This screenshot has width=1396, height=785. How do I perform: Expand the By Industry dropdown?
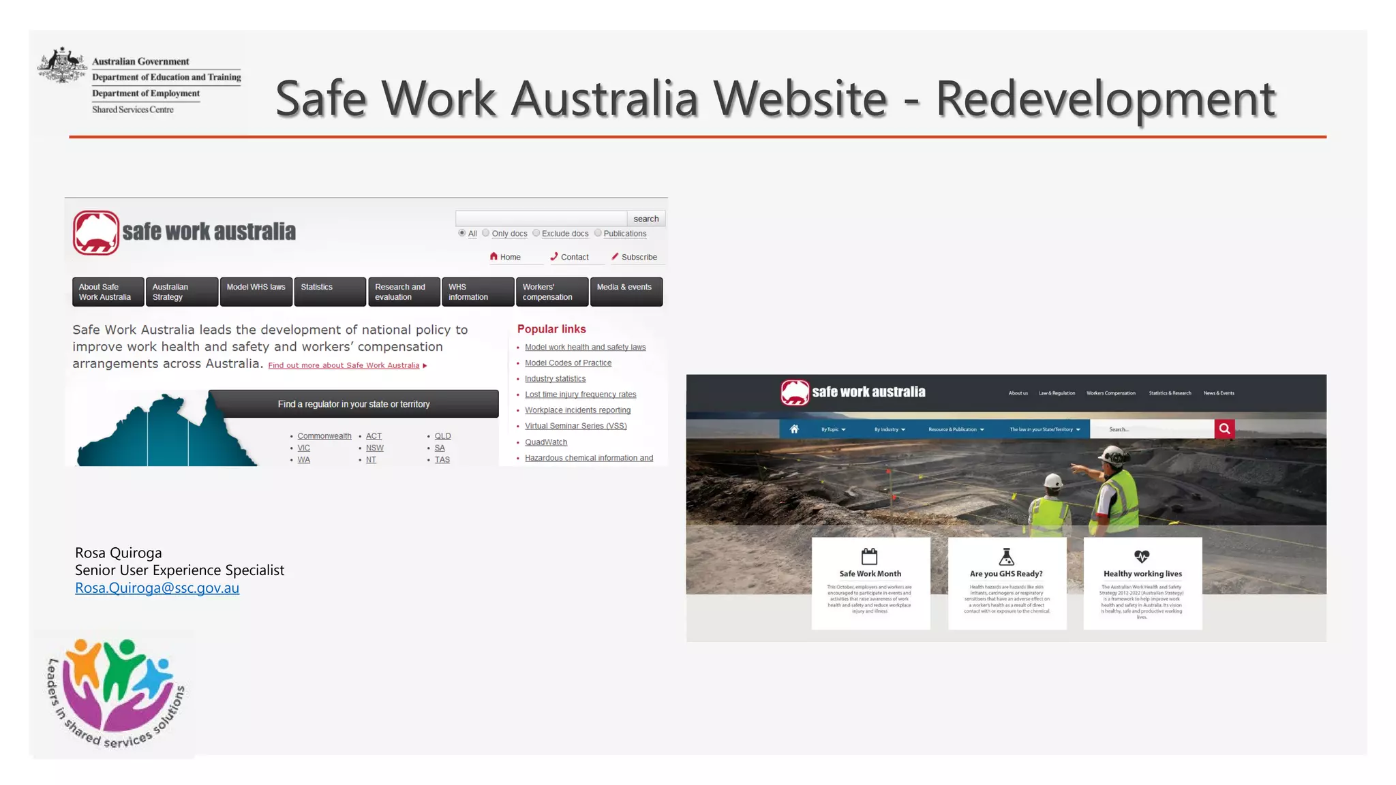[x=890, y=429]
